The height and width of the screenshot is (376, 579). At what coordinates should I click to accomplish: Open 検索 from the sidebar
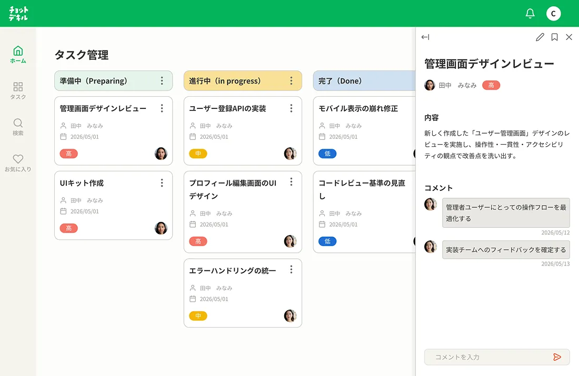(18, 127)
